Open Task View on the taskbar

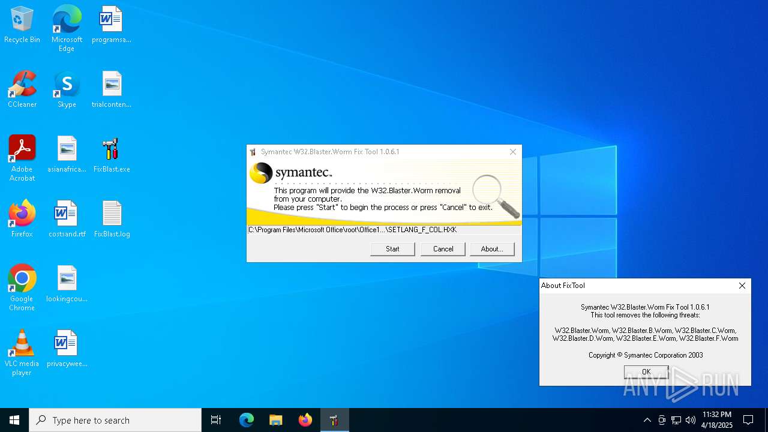(216, 420)
